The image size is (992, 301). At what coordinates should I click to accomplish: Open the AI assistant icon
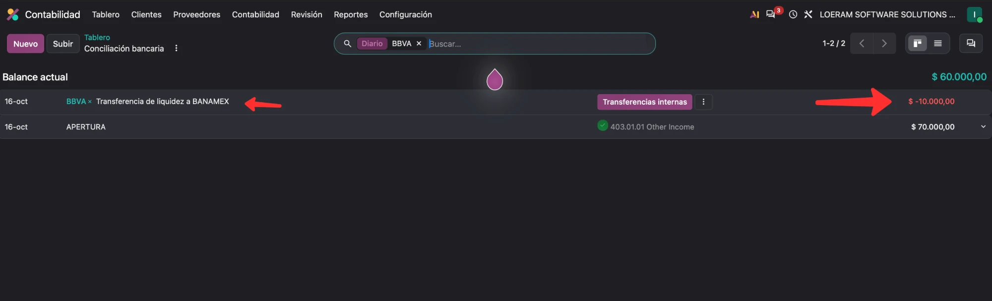754,15
